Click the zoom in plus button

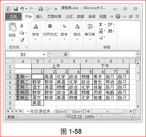pos(132,117)
